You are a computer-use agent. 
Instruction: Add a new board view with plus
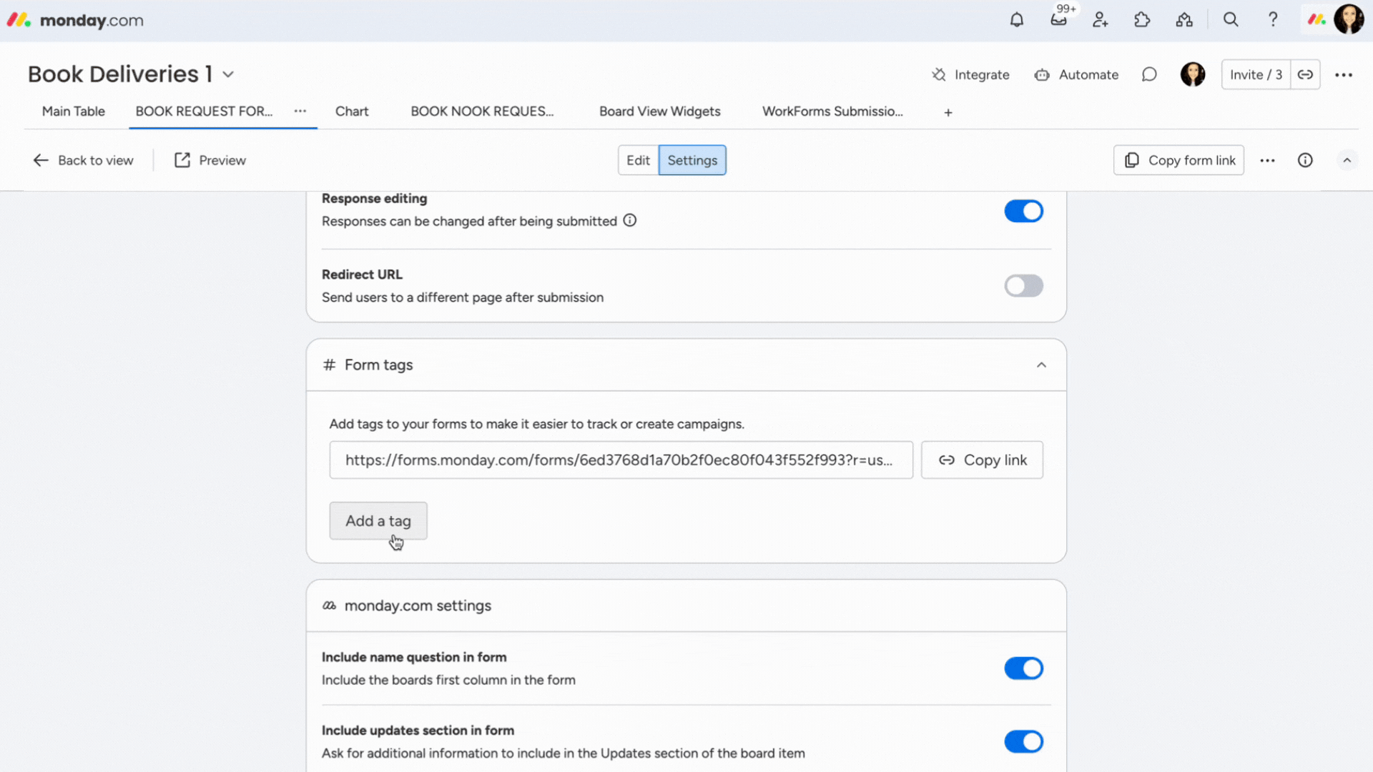pyautogui.click(x=948, y=112)
